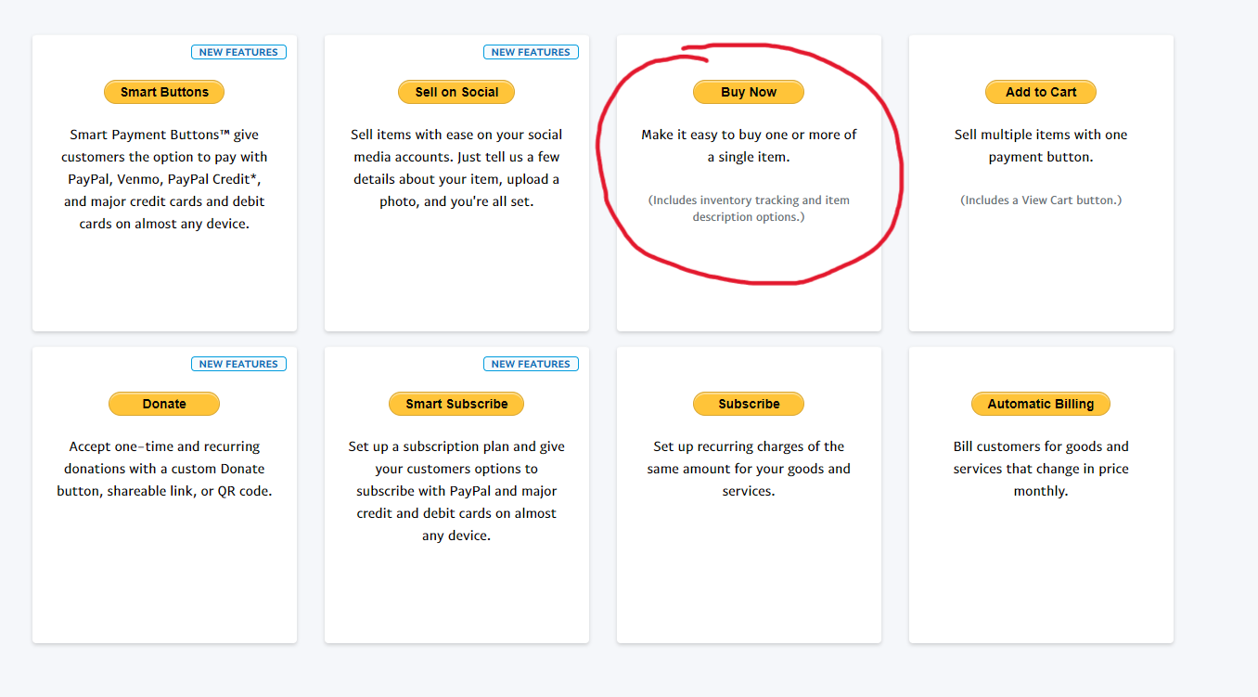Click 'Set up a subscription plan' text
Image resolution: width=1258 pixels, height=697 pixels.
(456, 491)
